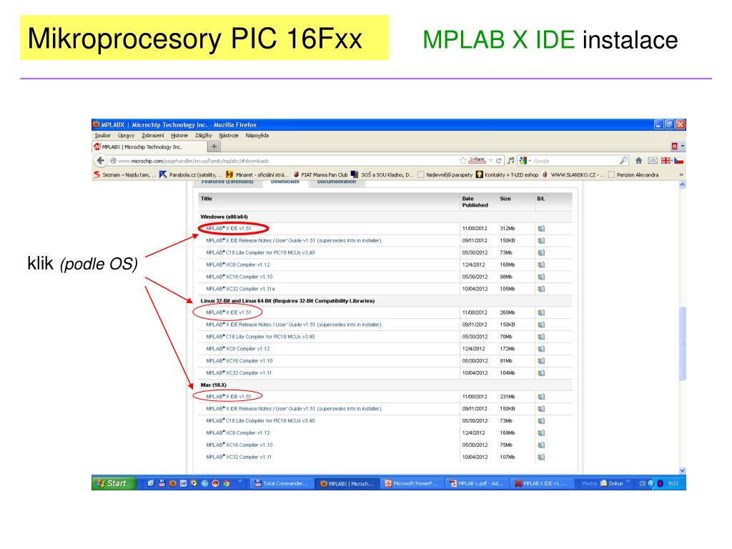The height and width of the screenshot is (549, 732).
Task: Open the search engine dropdown beside Google icon
Action: pos(530,161)
